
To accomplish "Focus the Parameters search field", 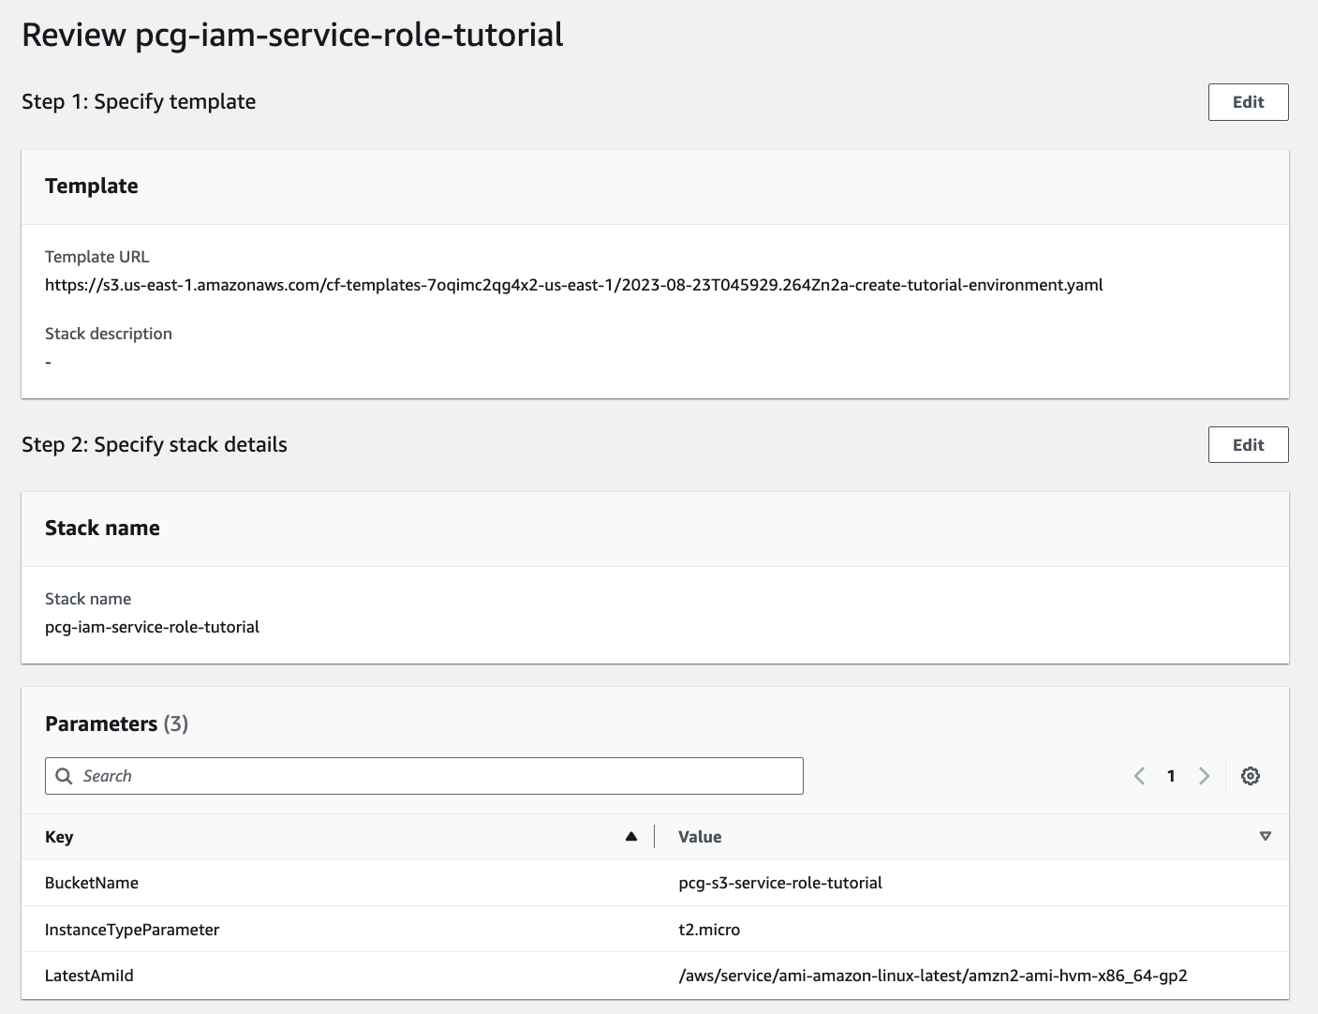I will point(424,776).
